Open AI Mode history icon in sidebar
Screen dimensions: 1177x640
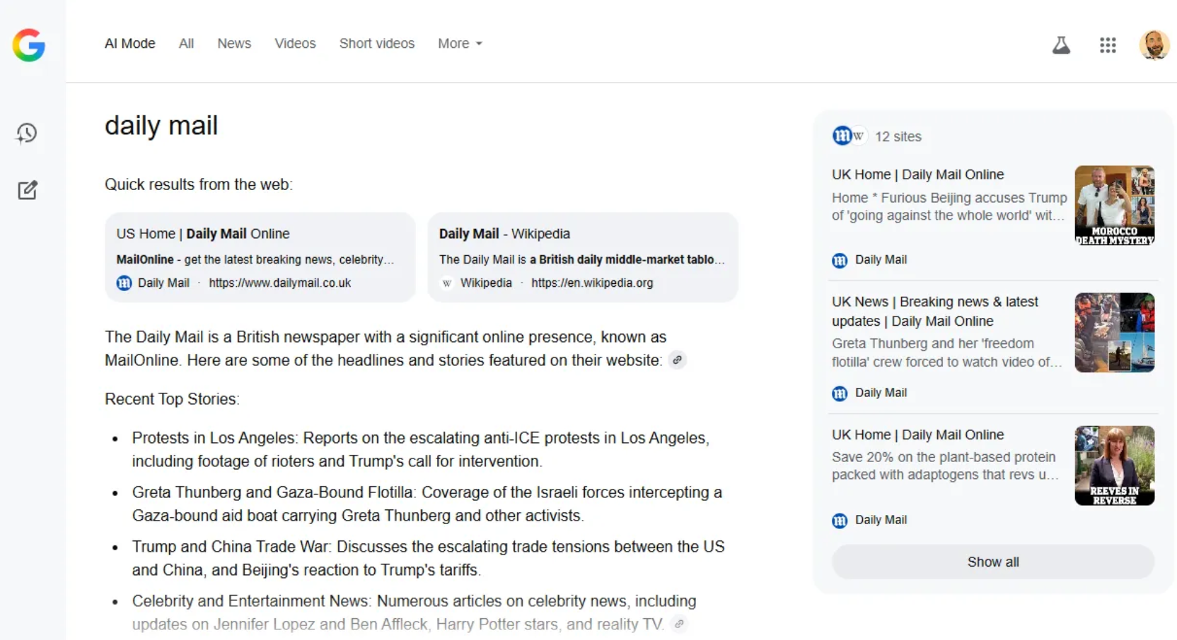pyautogui.click(x=27, y=134)
